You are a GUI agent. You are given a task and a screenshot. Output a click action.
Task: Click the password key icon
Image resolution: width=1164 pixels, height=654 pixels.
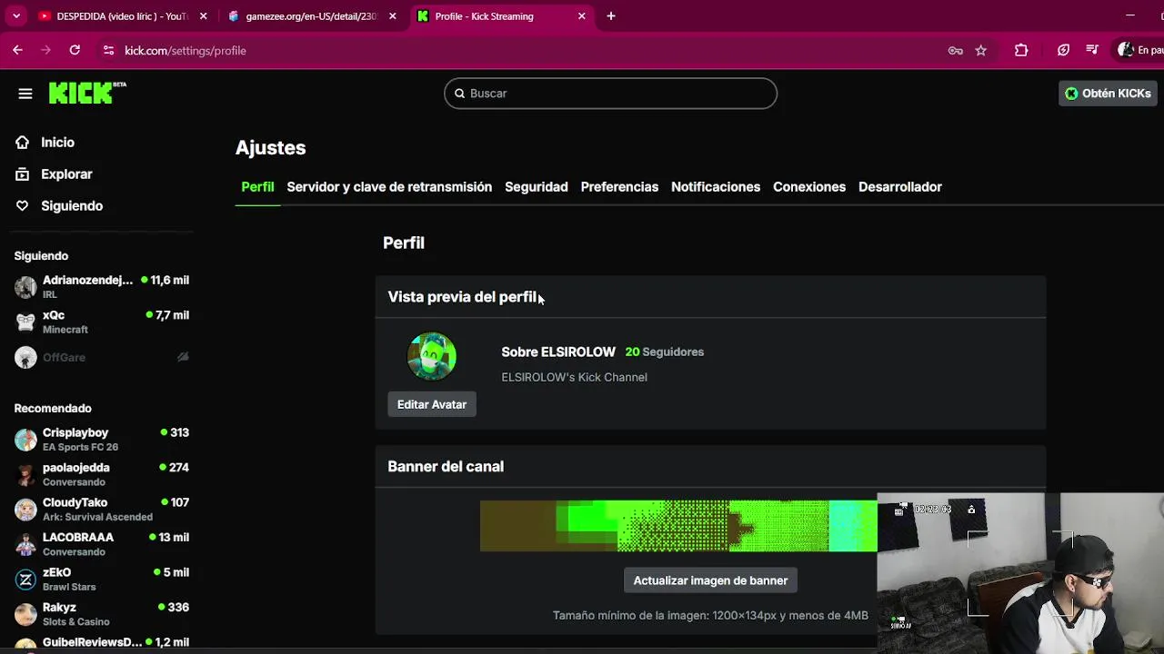955,51
